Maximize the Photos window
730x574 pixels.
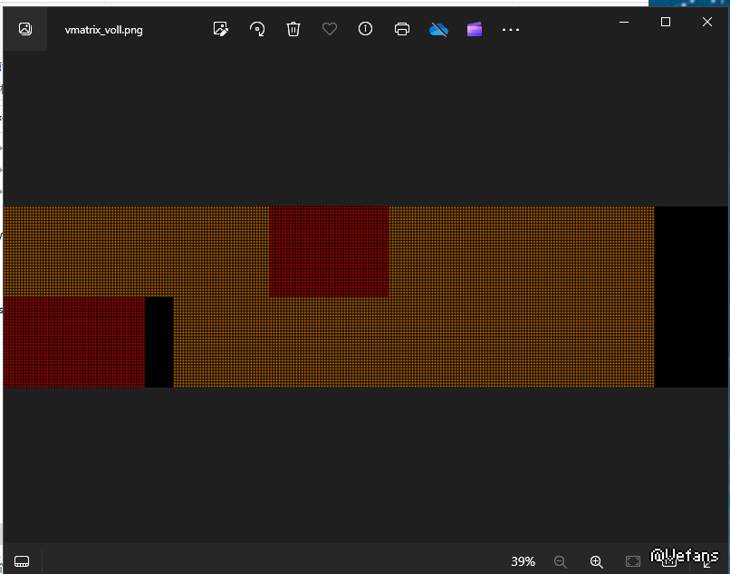(x=666, y=22)
